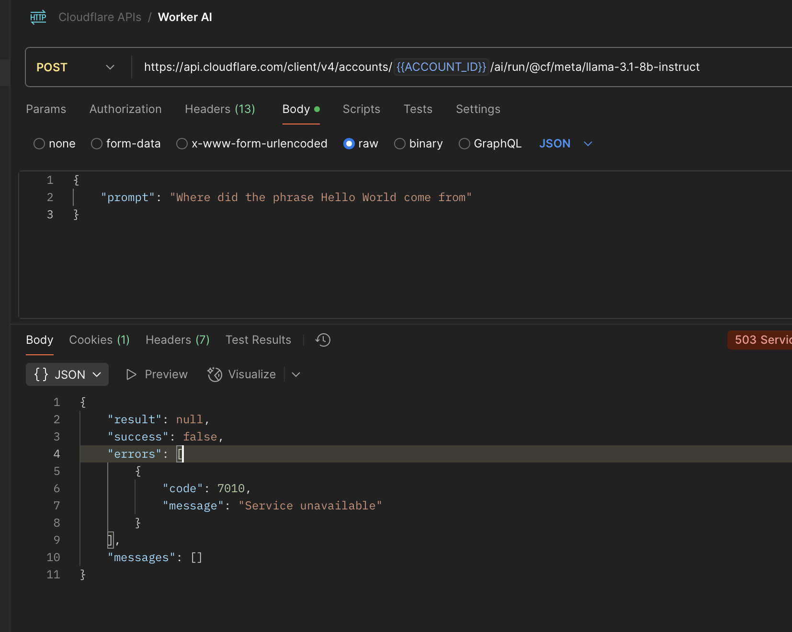Open the response Cookies tab
792x632 pixels.
[x=99, y=340]
